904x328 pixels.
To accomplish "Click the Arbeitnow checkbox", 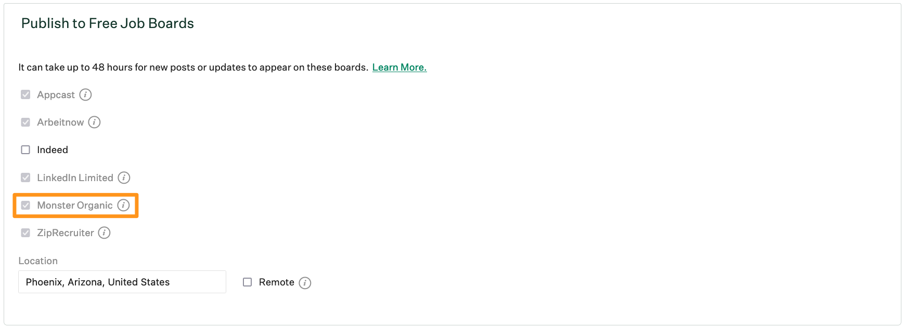I will [26, 122].
